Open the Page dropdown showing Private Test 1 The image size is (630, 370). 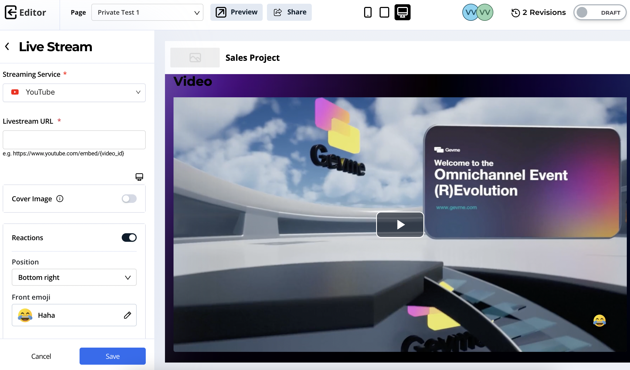coord(147,12)
